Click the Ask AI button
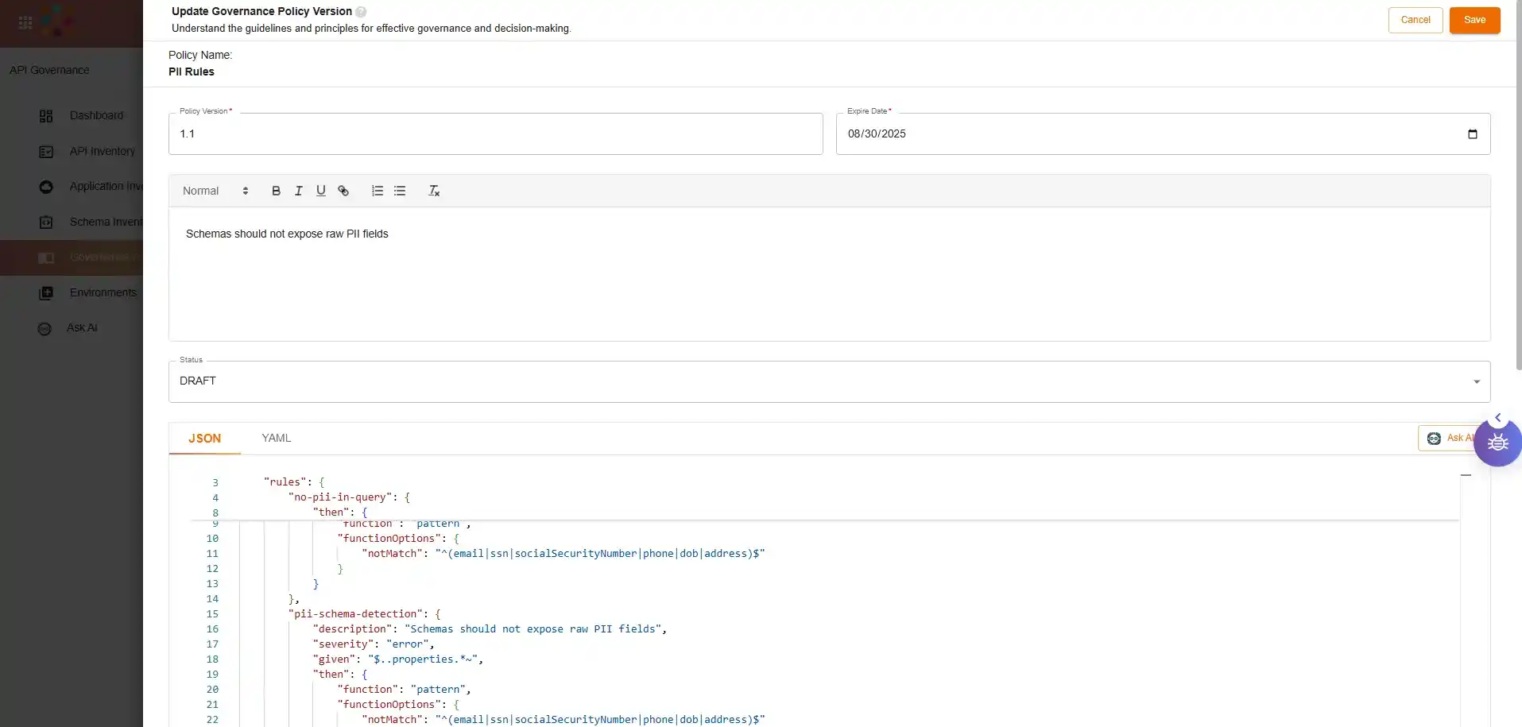This screenshot has height=727, width=1522. click(1446, 439)
